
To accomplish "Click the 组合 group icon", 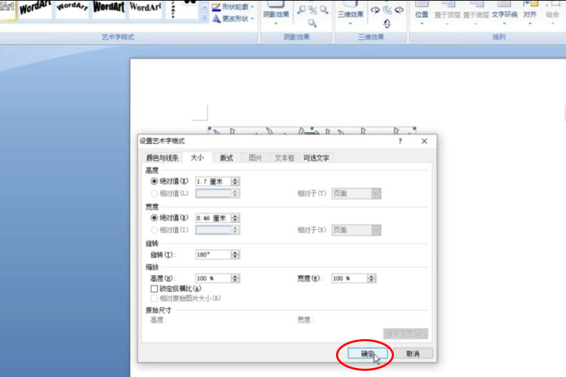I will [x=553, y=12].
